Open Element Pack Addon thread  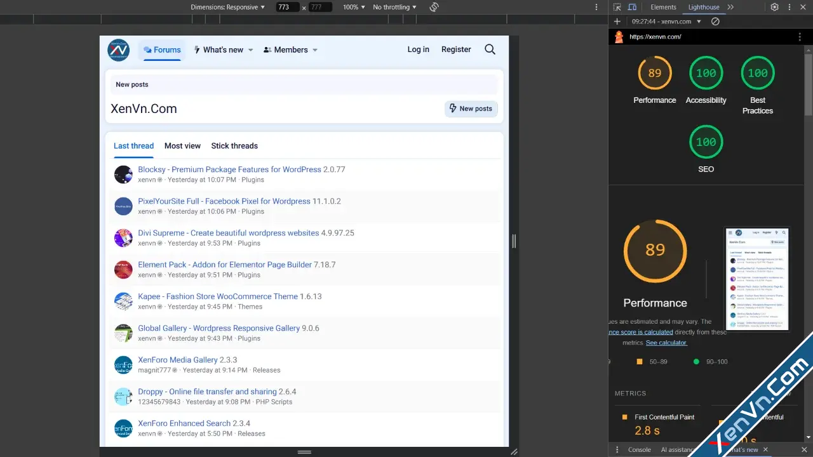(x=225, y=265)
